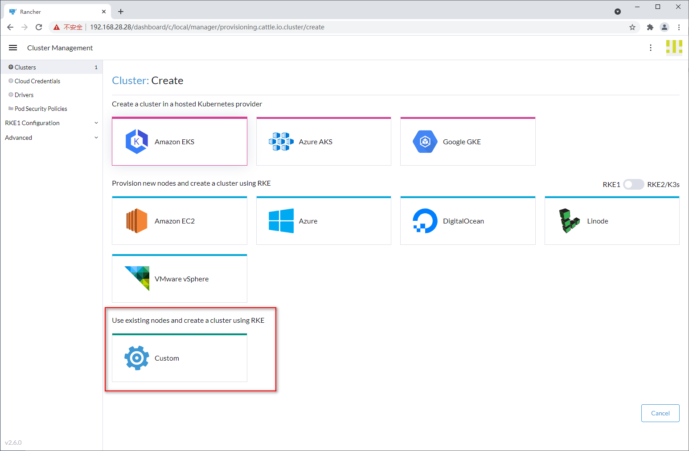689x451 pixels.
Task: Click the RKE1 toggle label
Action: tap(611, 184)
